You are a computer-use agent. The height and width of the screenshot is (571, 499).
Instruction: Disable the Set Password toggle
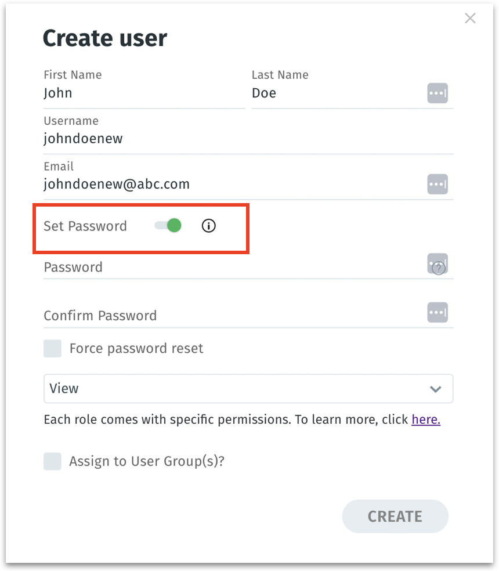click(x=168, y=226)
